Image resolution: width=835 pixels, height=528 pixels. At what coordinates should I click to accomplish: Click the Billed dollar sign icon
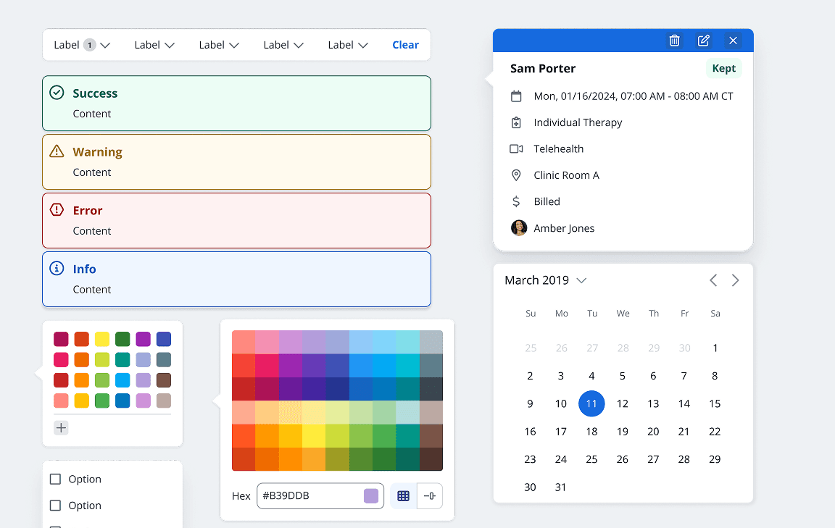(515, 201)
